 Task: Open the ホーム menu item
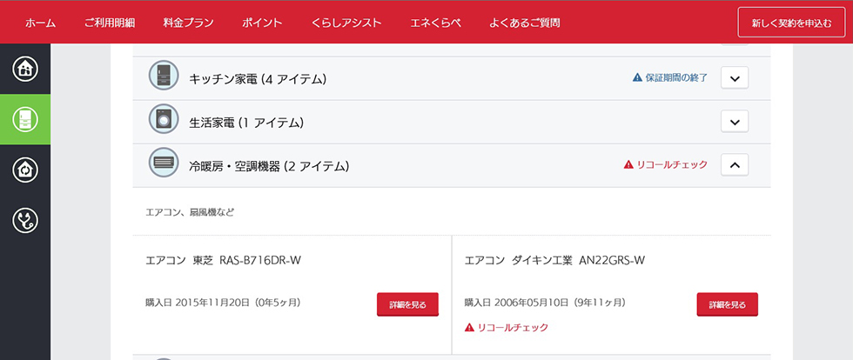click(x=40, y=23)
